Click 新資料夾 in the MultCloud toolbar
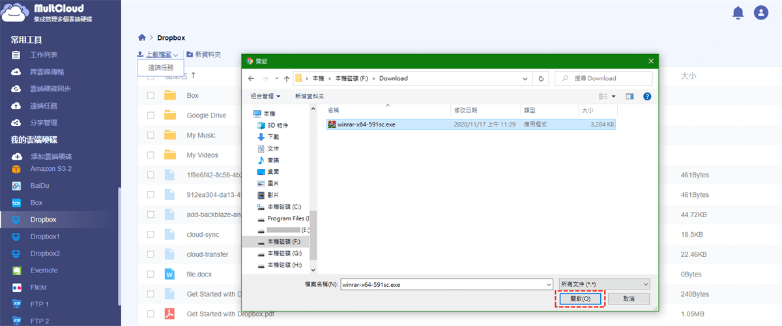 [x=203, y=55]
